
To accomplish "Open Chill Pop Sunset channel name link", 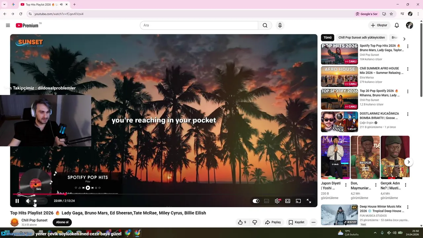I will 34,220.
